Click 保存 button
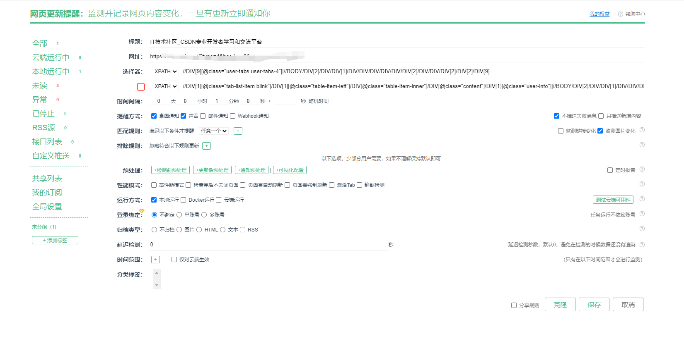This screenshot has width=684, height=346. pos(594,305)
